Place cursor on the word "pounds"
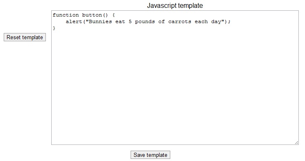The height and width of the screenshot is (161, 305). pyautogui.click(x=145, y=22)
